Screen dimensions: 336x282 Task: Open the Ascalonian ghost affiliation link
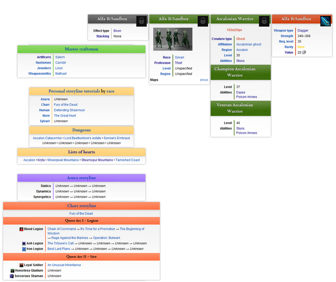point(249,44)
